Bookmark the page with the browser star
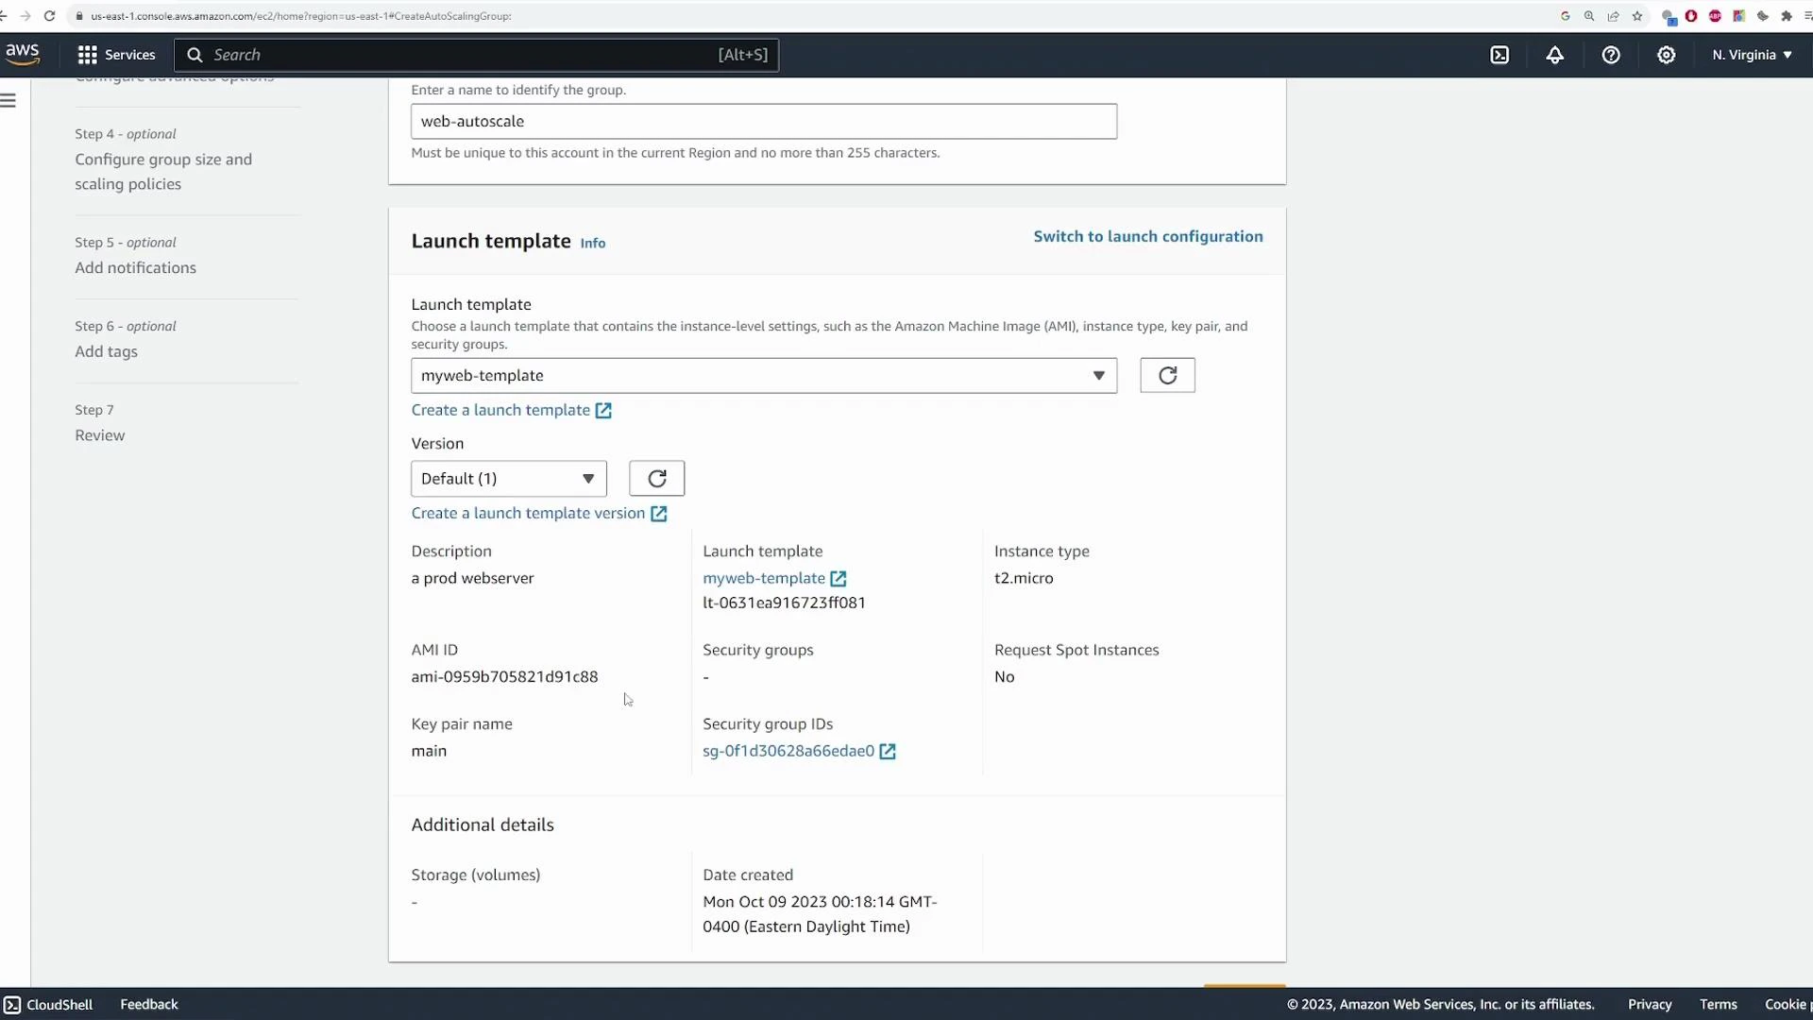The image size is (1813, 1020). 1637,16
